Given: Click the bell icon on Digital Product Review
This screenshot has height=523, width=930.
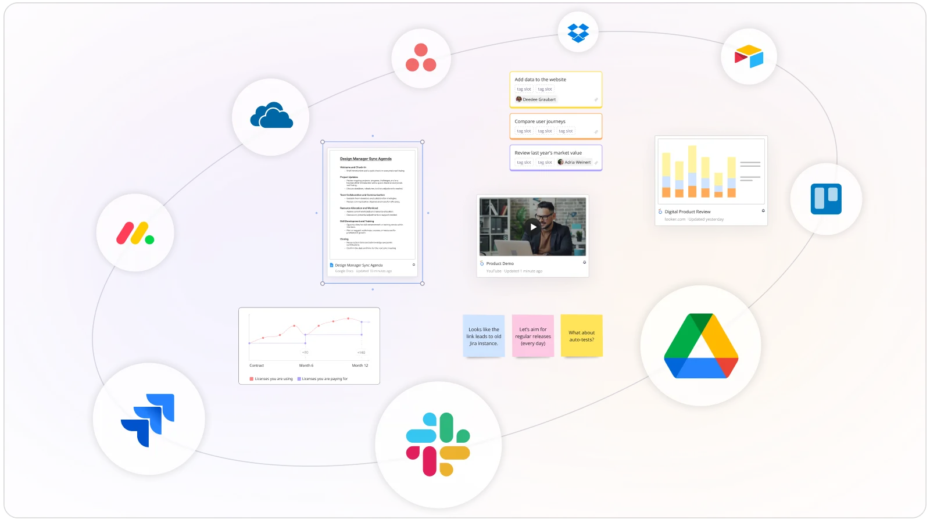Looking at the screenshot, I should pos(763,211).
